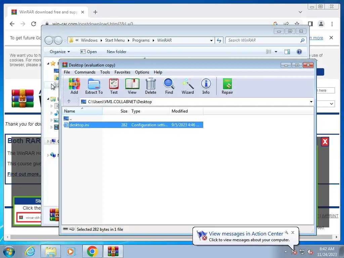The height and width of the screenshot is (258, 344).
Task: Sort by the Name column header
Action: 82,111
